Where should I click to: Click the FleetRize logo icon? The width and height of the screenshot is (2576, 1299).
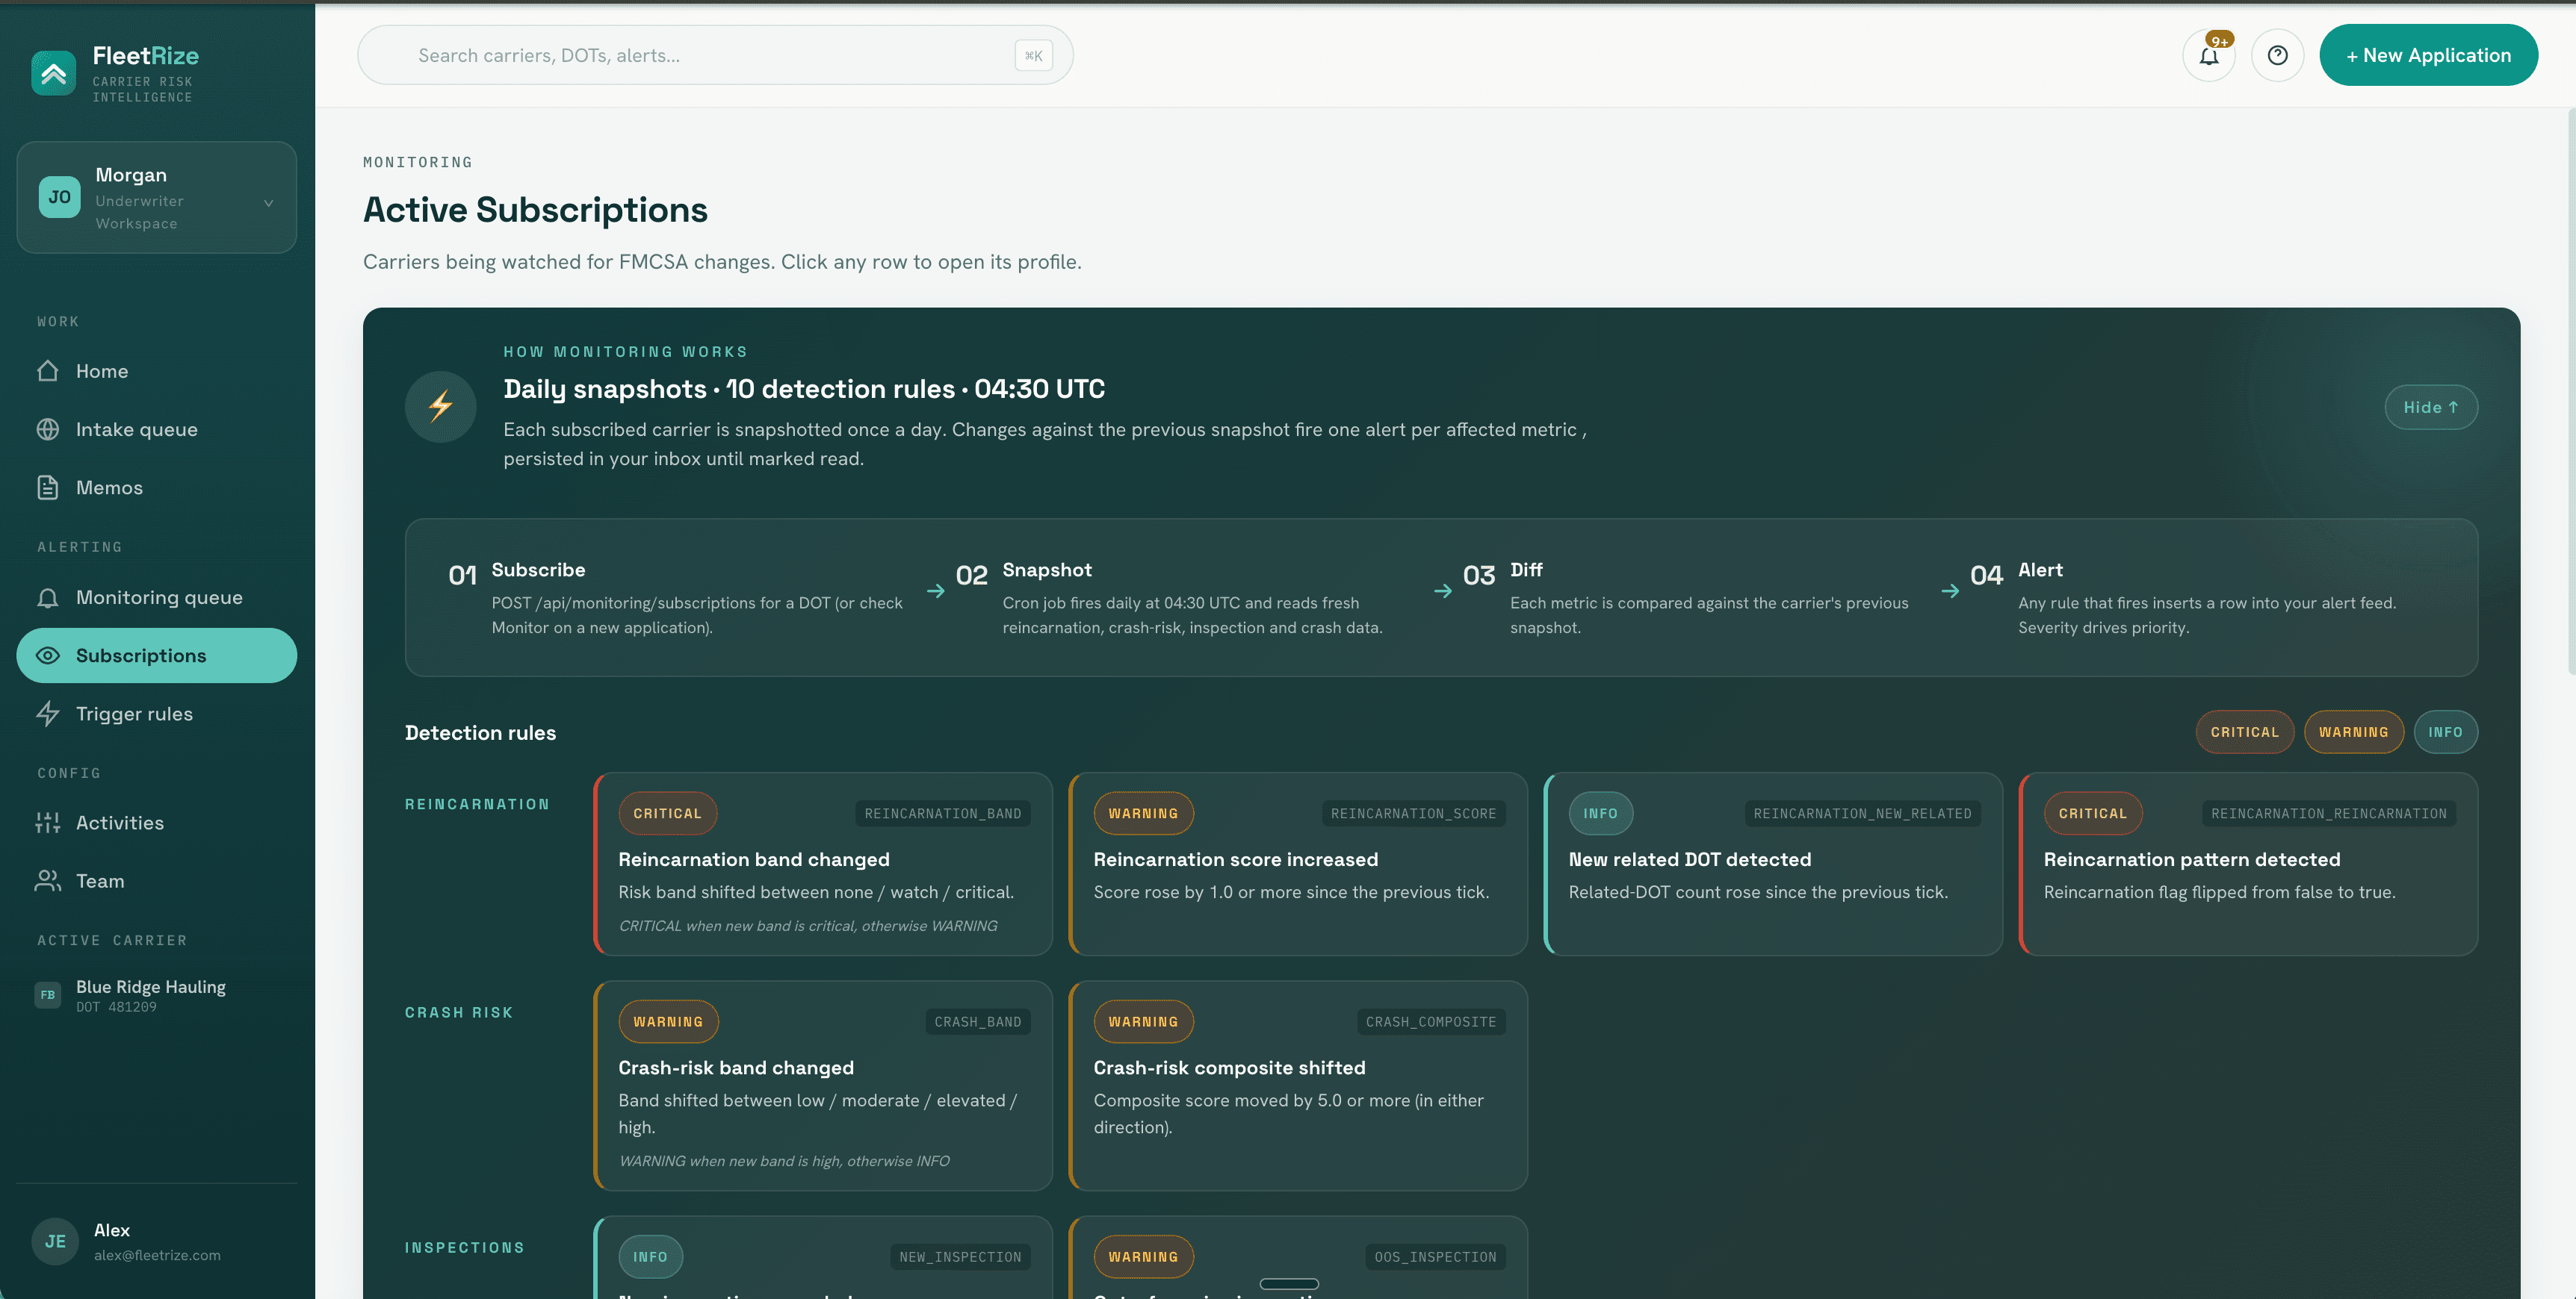point(54,73)
